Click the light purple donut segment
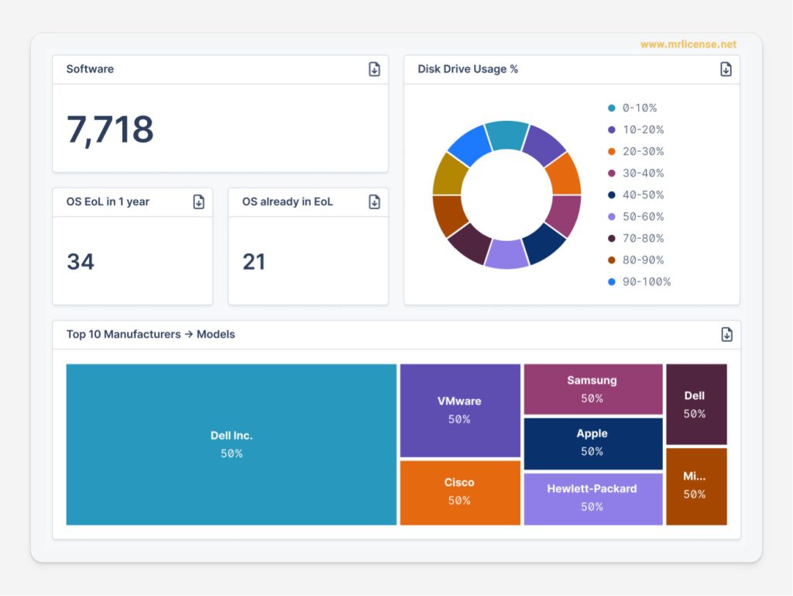 [x=506, y=256]
